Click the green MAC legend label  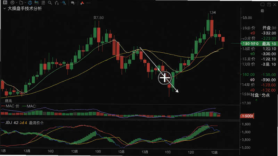tap(31, 106)
